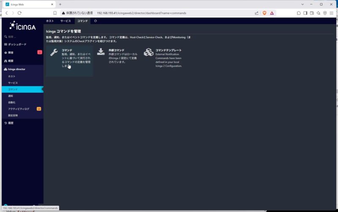Click the Icinga logo in the sidebar
This screenshot has height=212, width=338.
22,26
